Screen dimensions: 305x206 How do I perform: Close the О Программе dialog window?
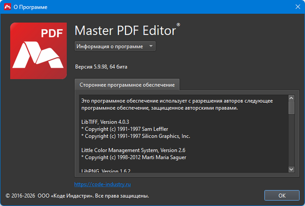(297, 7)
